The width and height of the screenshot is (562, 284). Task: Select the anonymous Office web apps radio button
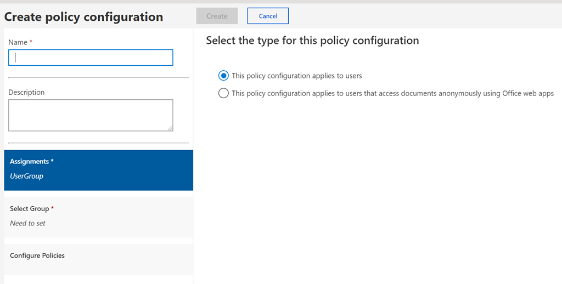click(x=223, y=93)
